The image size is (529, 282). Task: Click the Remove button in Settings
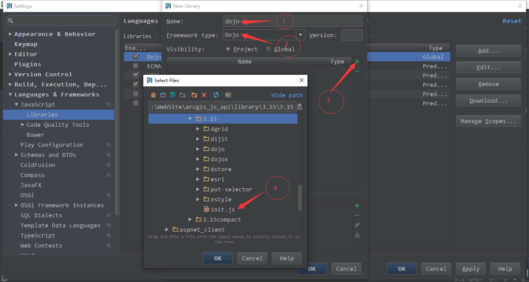[x=488, y=84]
